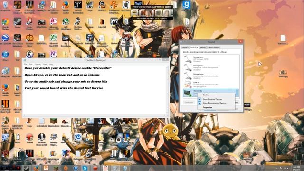Image resolution: width=304 pixels, height=171 pixels.
Task: Open Notepad Edit menu
Action: tap(30, 64)
